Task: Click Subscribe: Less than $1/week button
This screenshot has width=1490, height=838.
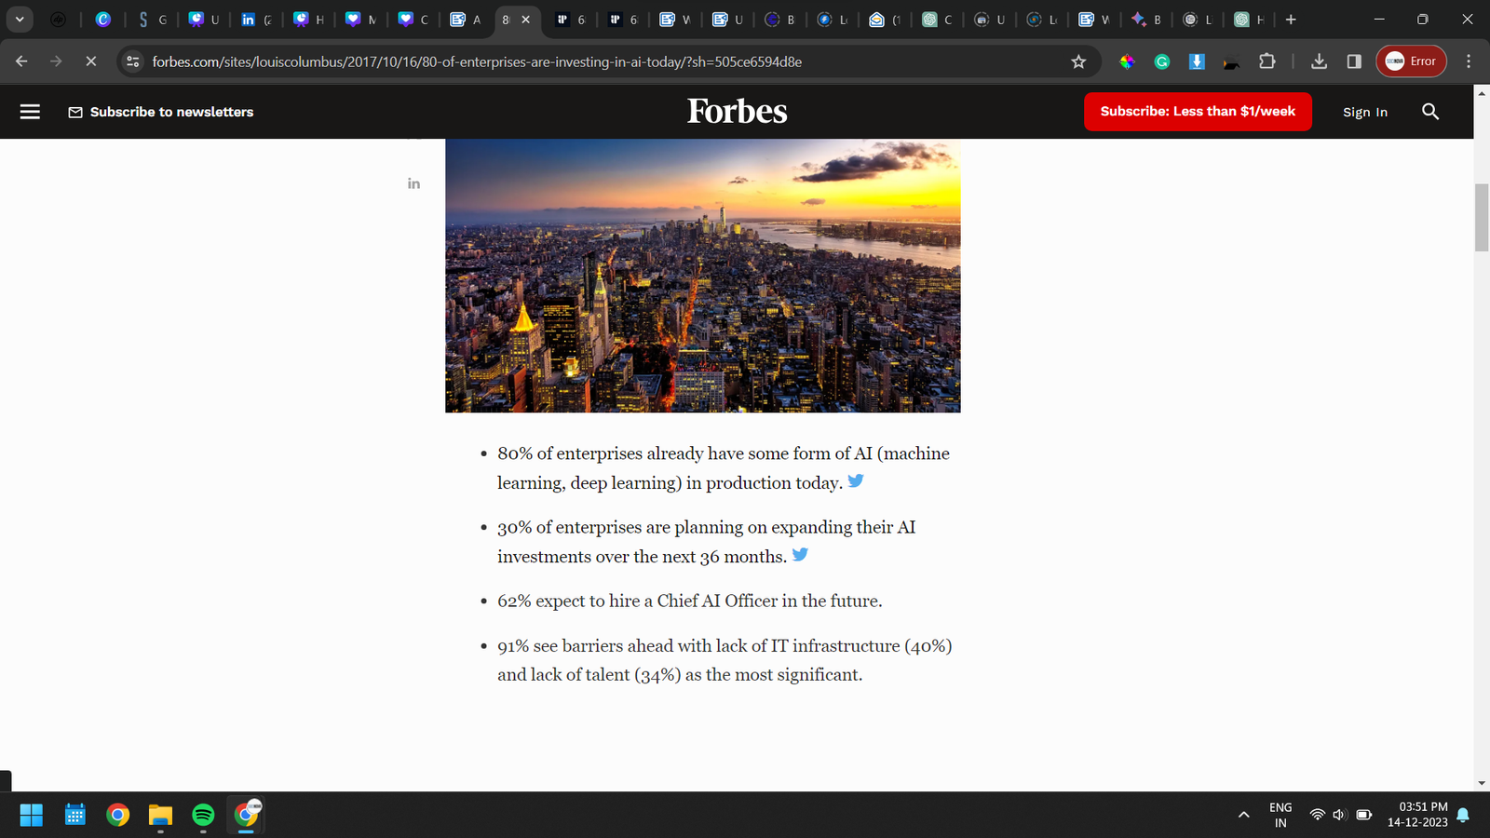Action: pyautogui.click(x=1198, y=112)
